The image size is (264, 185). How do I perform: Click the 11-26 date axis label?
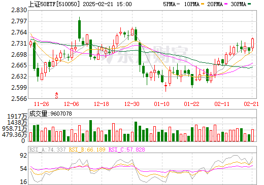tap(42, 104)
